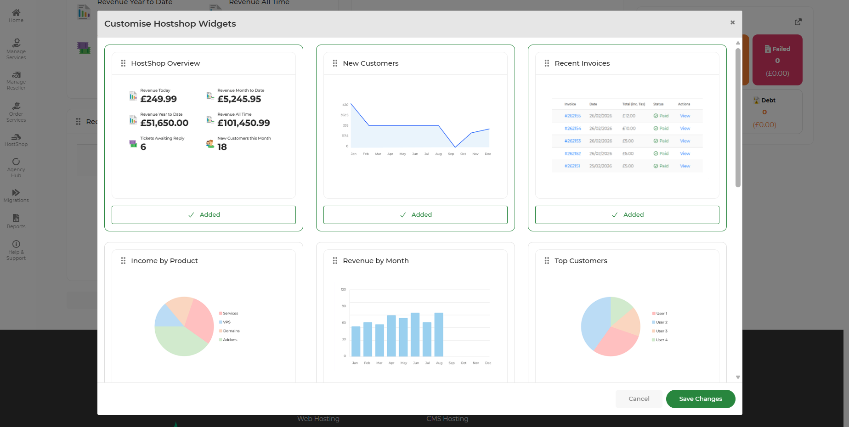Click the Revenue Today chart icon
849x427 pixels.
[x=133, y=96]
